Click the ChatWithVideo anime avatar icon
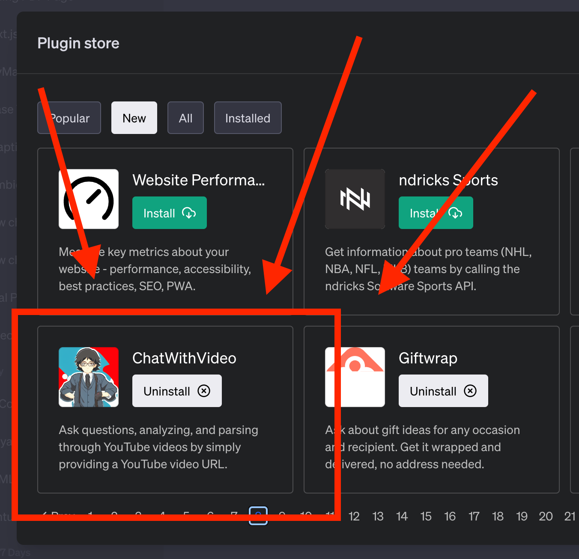579x559 pixels. pyautogui.click(x=89, y=377)
